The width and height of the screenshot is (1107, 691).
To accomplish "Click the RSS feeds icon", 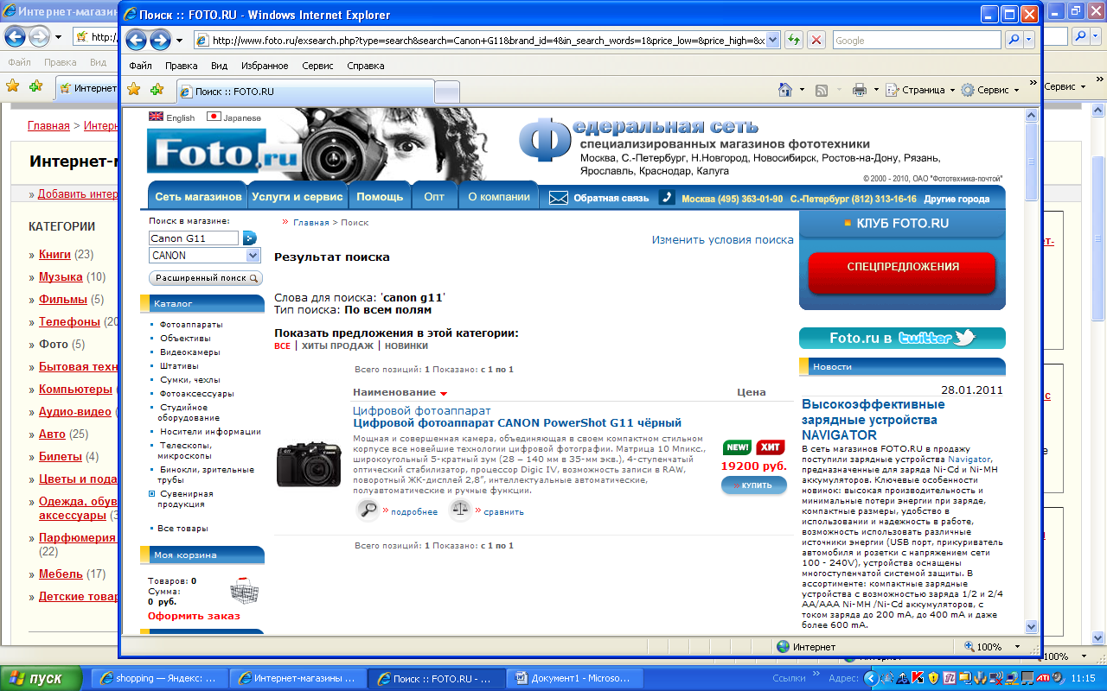I will [x=822, y=90].
